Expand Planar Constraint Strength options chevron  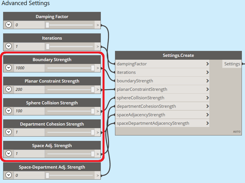tap(8, 89)
